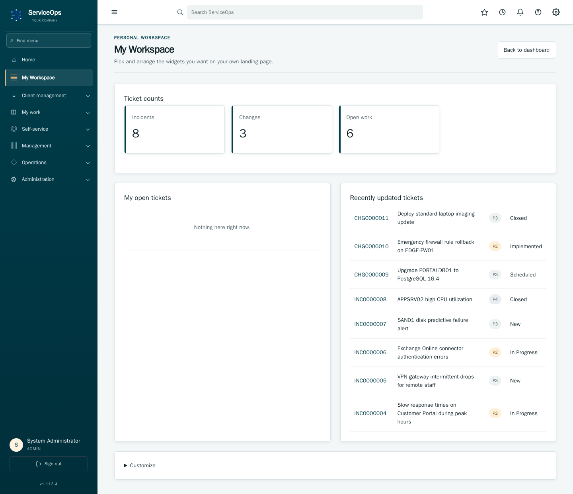Open notifications bell icon
This screenshot has width=573, height=494.
[520, 12]
